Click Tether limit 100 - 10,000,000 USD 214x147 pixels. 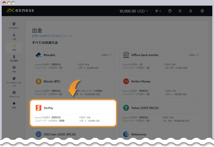[x=179, y=121]
